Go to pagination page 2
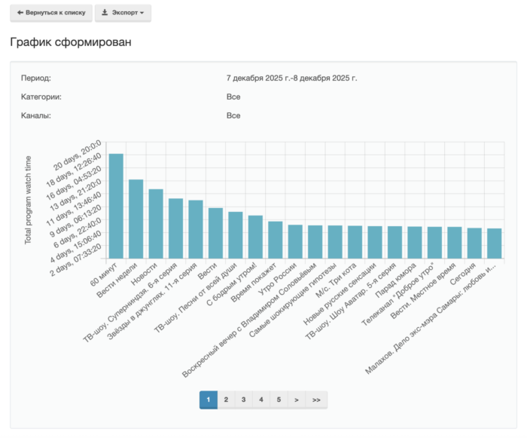 tap(226, 400)
